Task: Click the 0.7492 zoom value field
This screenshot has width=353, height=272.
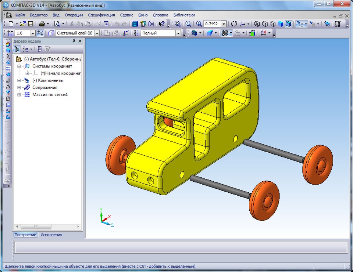Action: (x=212, y=24)
